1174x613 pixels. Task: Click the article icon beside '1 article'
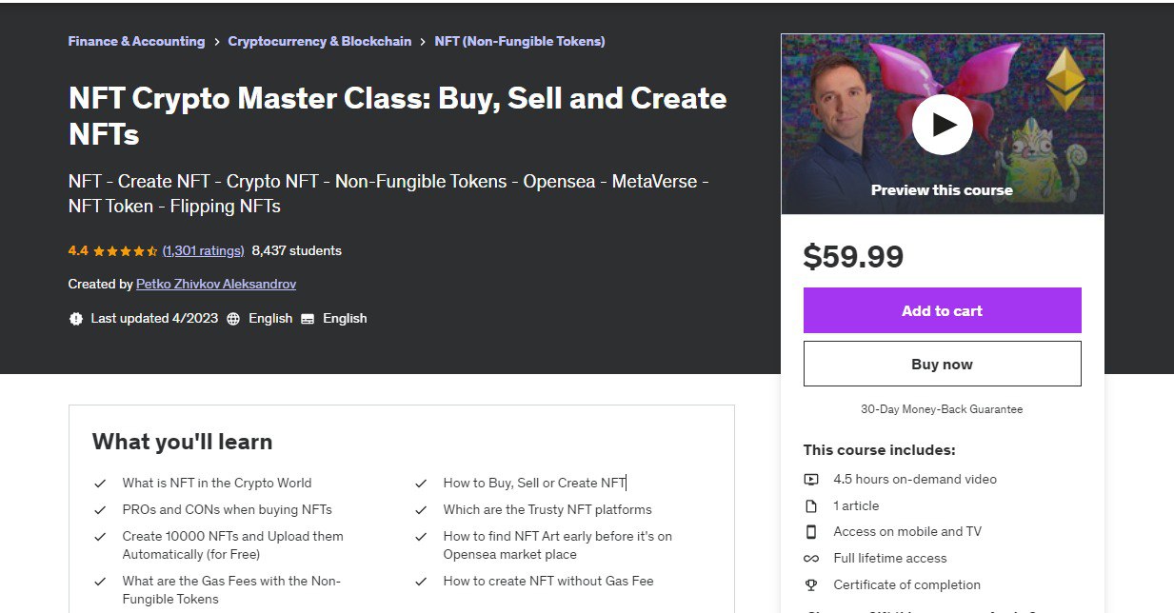[810, 505]
